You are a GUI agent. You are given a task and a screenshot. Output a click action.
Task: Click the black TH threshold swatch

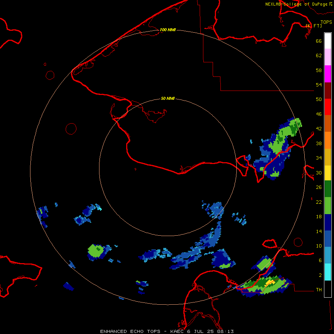(x=328, y=289)
